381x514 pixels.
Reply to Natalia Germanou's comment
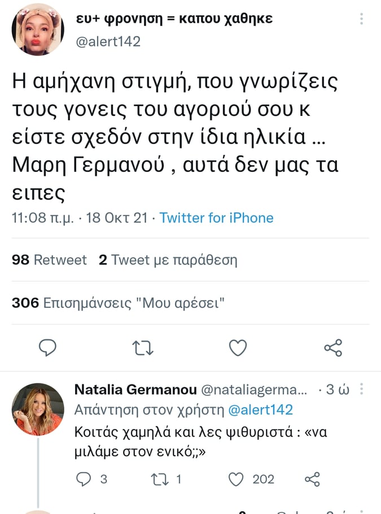click(x=84, y=480)
